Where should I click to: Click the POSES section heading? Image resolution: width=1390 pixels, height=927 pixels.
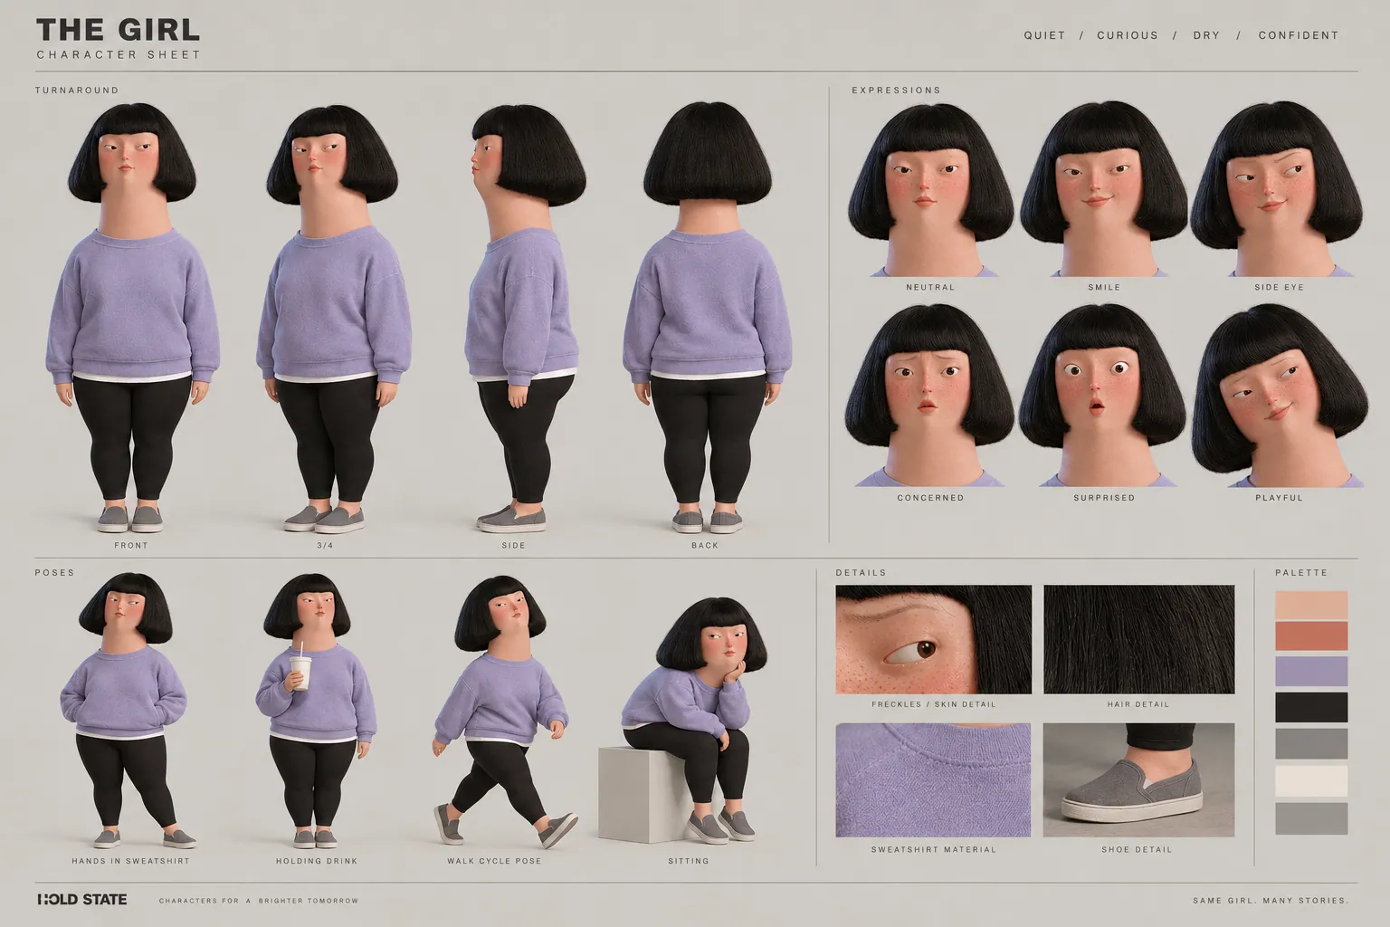(54, 572)
